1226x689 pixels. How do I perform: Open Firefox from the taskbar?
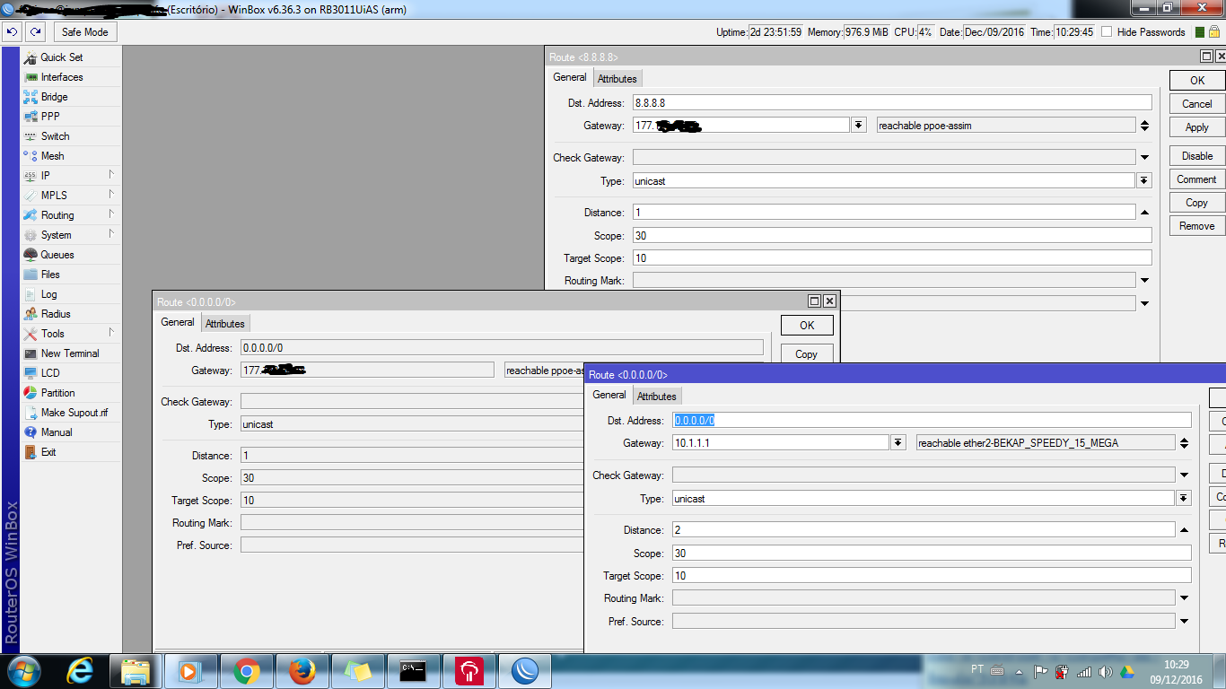(x=302, y=671)
